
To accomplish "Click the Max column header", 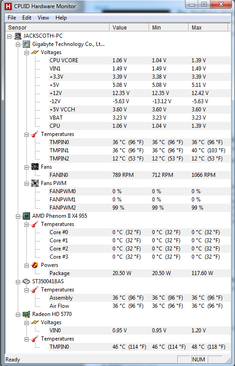I will tap(208, 28).
